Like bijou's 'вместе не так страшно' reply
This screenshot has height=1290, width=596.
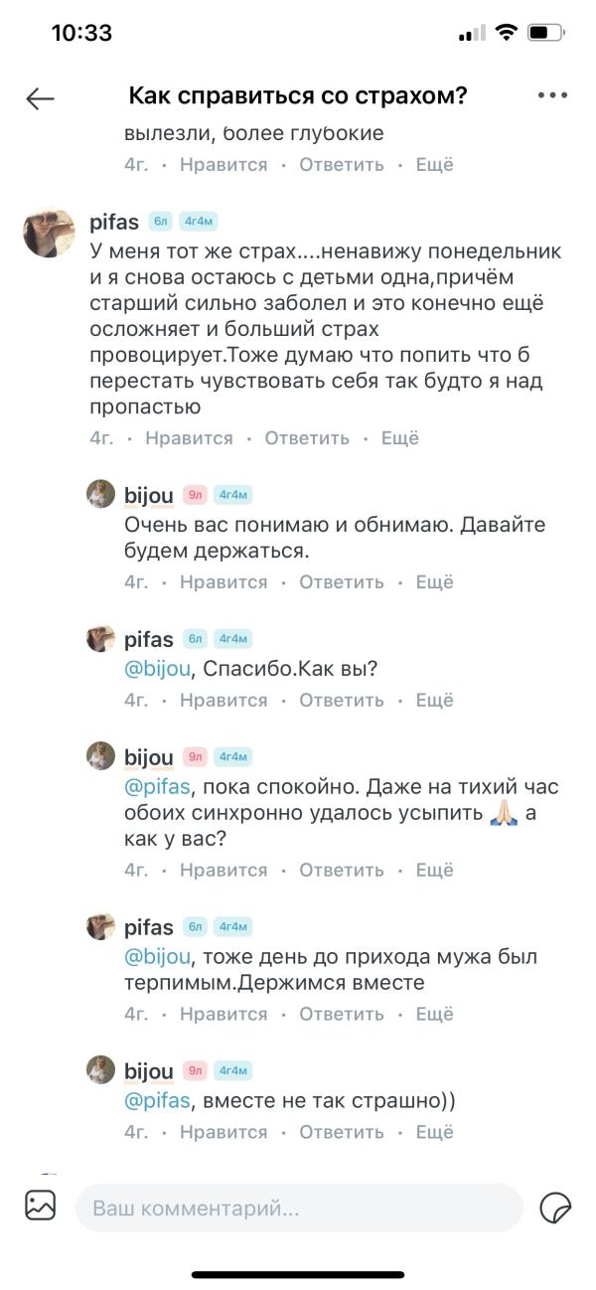[x=223, y=1132]
